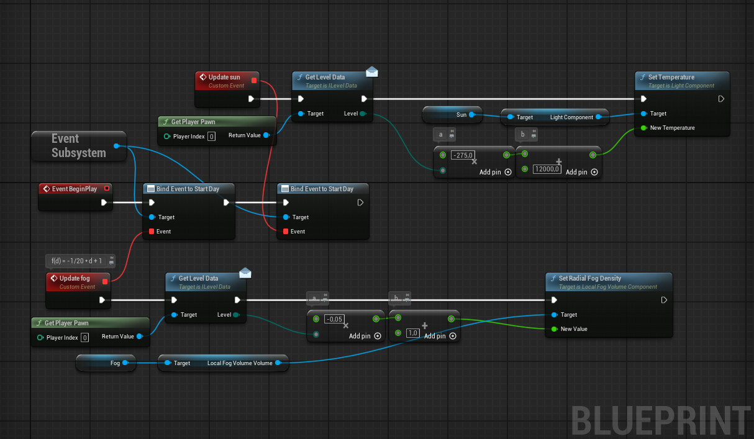
Task: Click Player Index field of top Get Player Pawn
Action: [x=212, y=136]
